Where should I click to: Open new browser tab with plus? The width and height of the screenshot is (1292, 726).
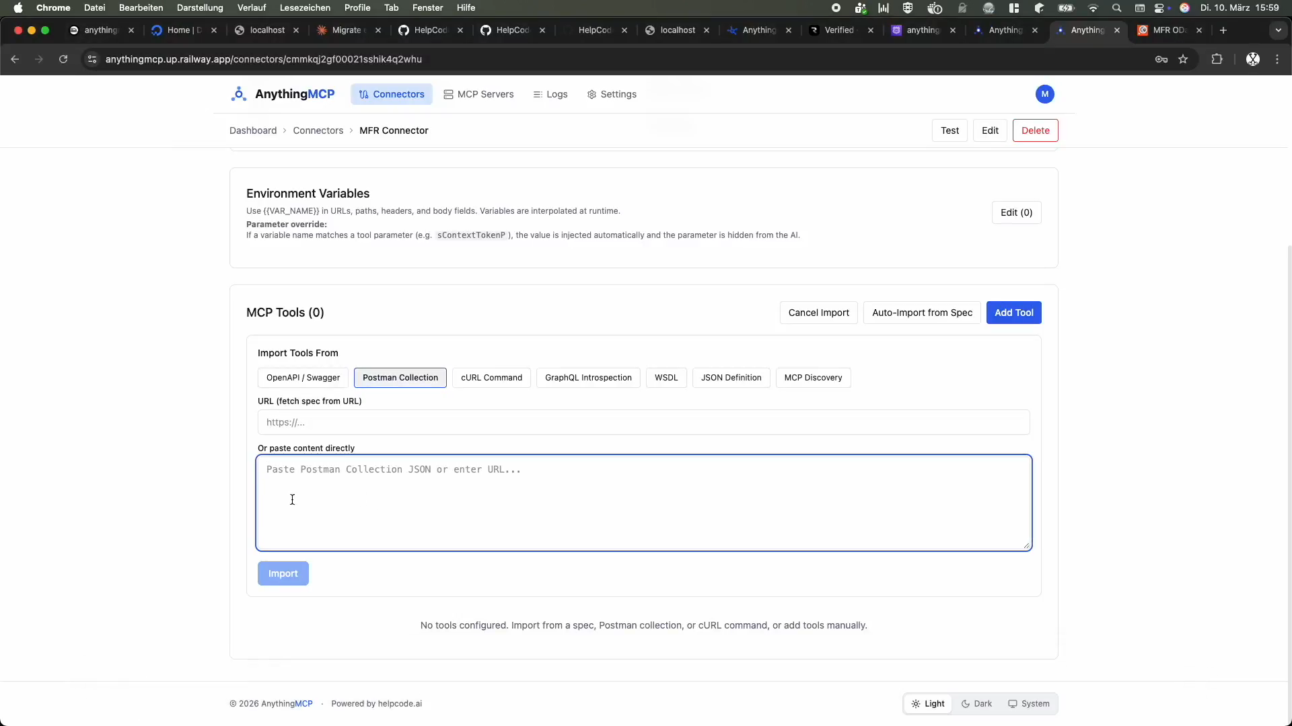tap(1223, 30)
